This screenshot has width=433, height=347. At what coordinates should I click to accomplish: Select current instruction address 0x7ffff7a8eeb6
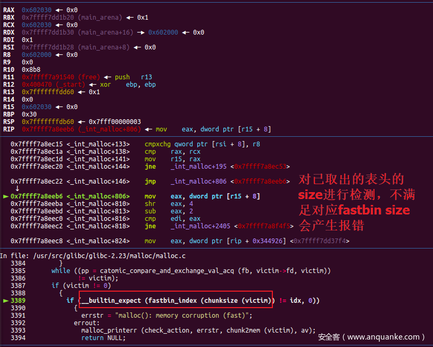pos(37,196)
